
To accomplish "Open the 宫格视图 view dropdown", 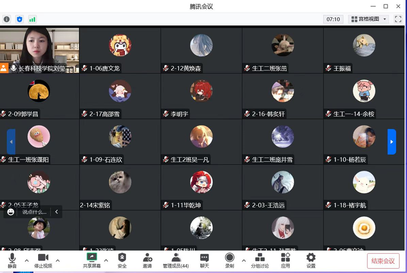I will click(368, 19).
